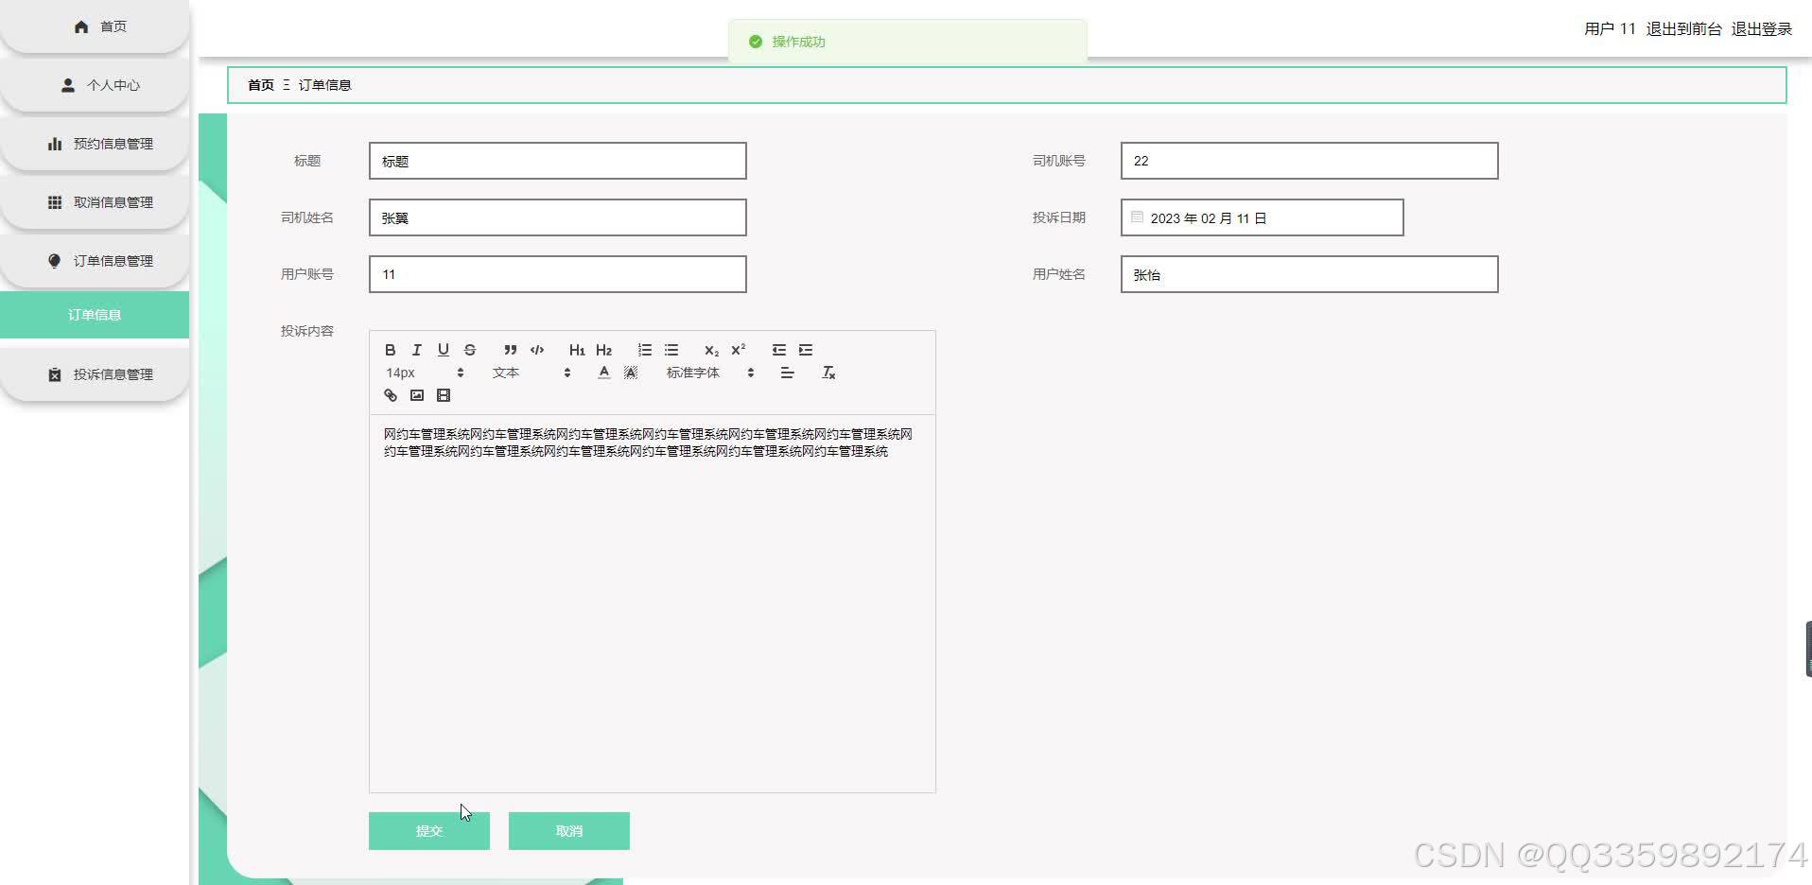Expand 投诉信息管理 in the sidebar
Screen dimensions: 1812x885
[95, 374]
